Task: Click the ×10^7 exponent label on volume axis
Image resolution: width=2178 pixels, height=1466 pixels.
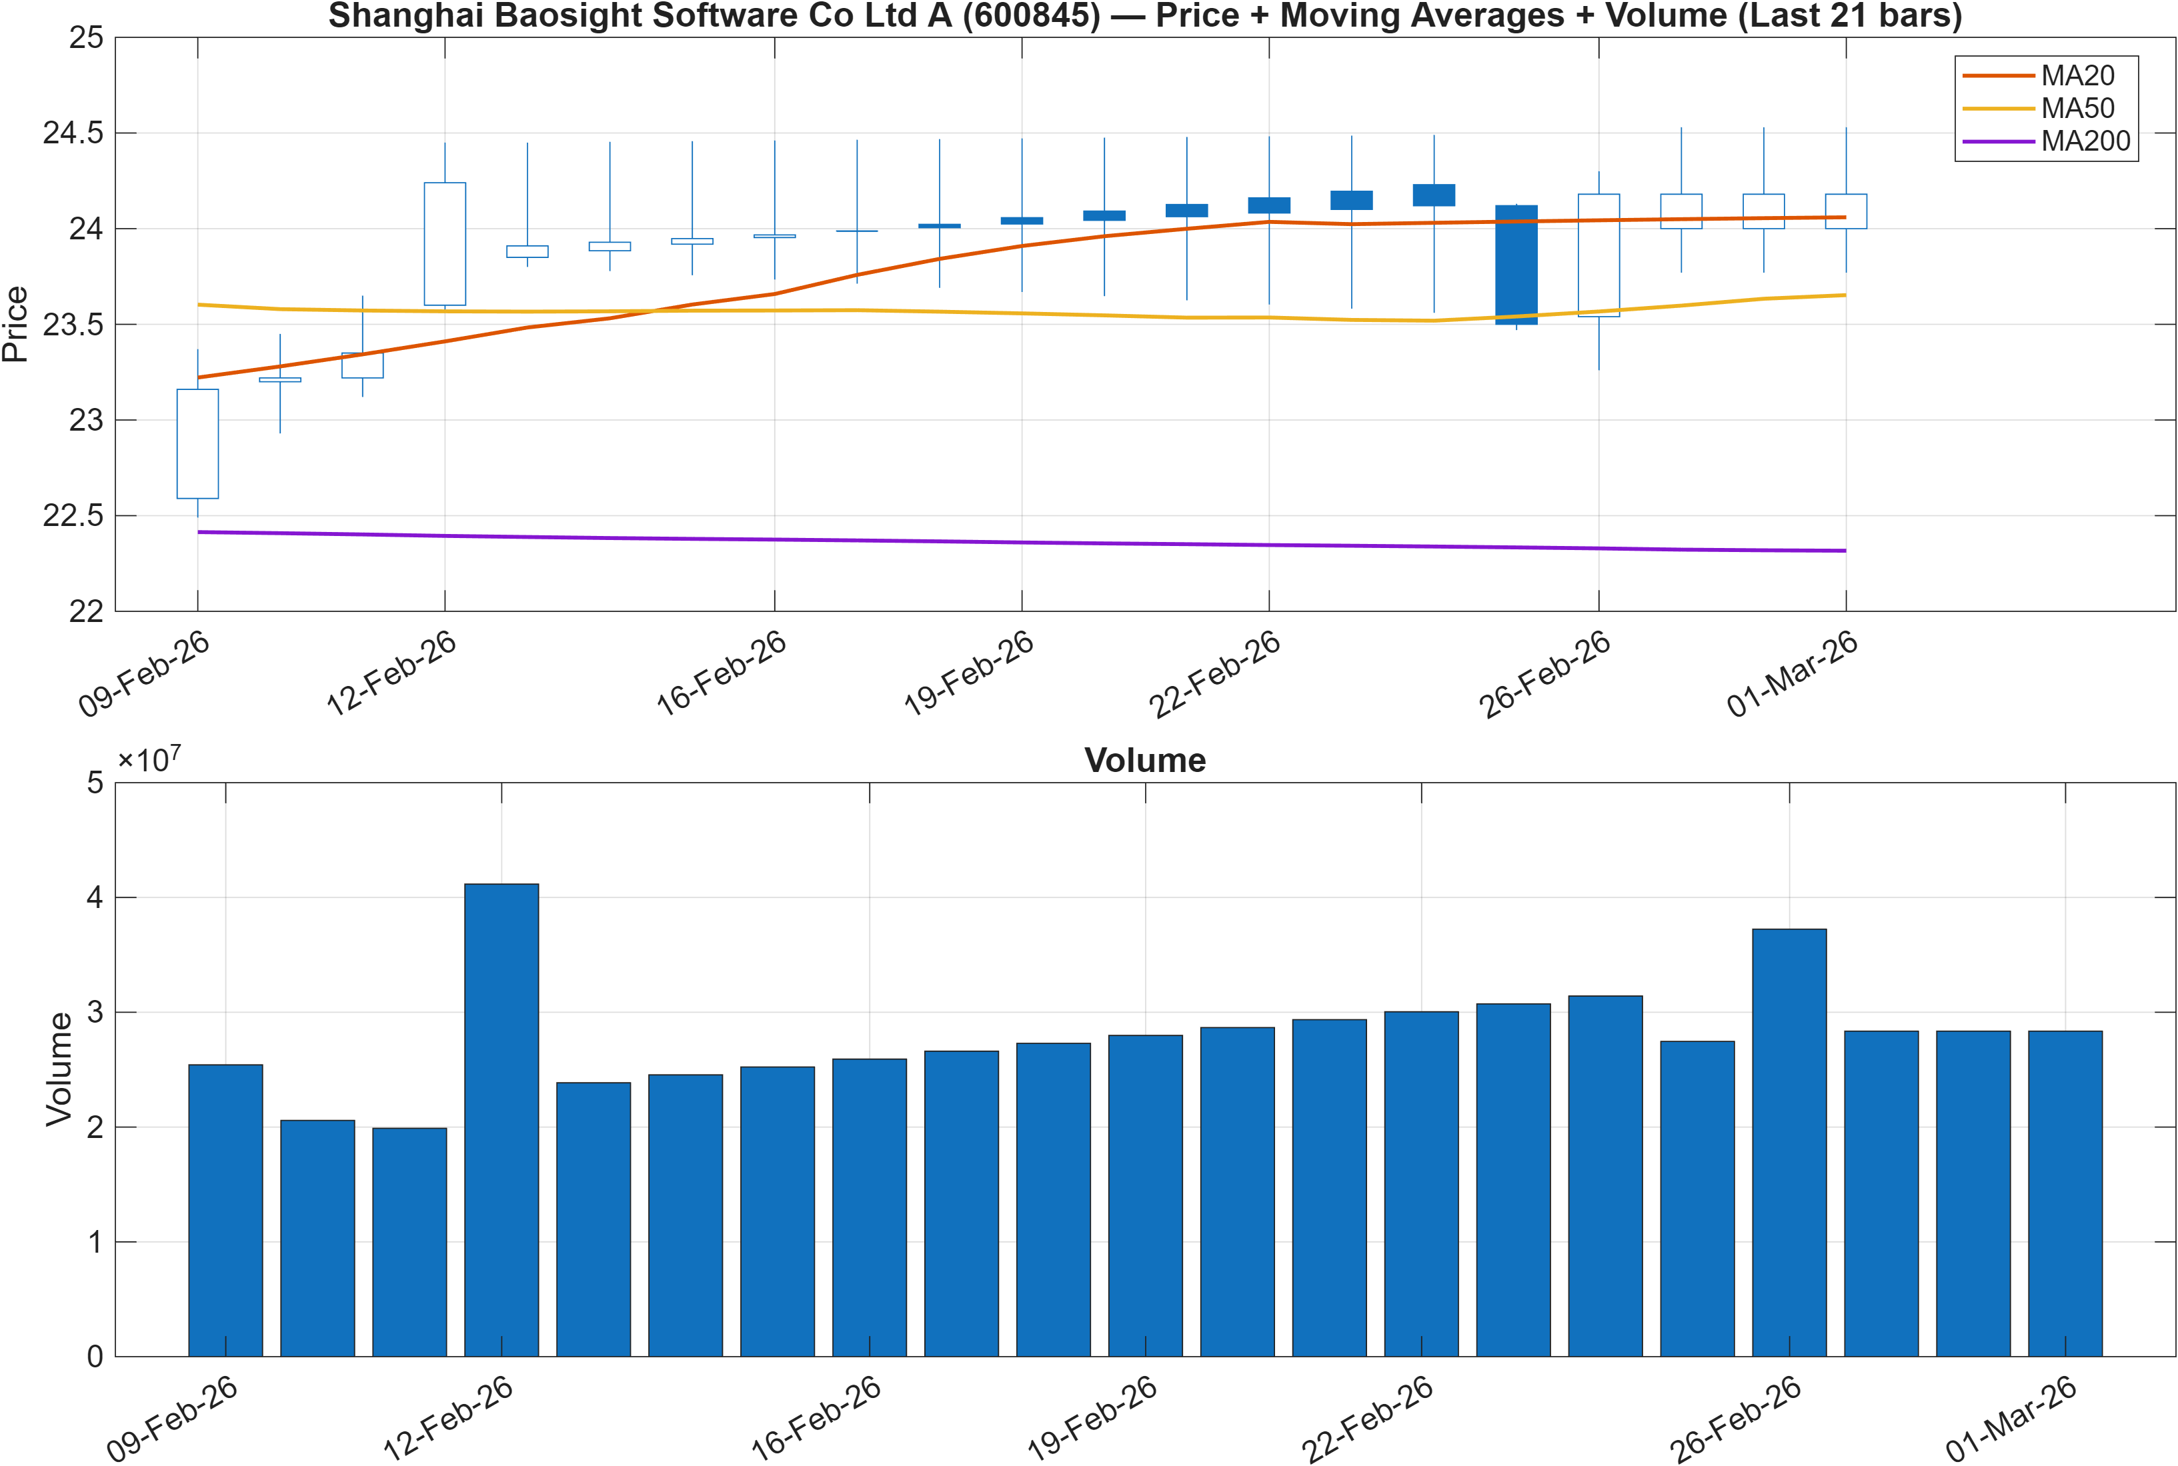Action: [149, 759]
